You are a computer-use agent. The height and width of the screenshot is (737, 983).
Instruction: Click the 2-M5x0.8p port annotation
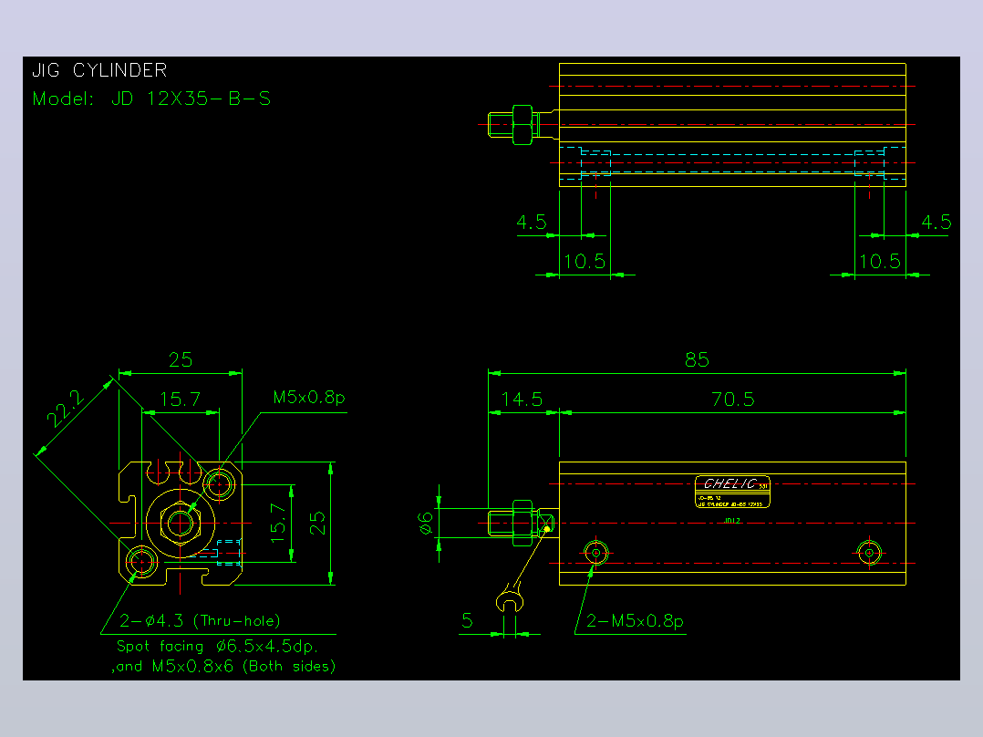click(x=635, y=621)
